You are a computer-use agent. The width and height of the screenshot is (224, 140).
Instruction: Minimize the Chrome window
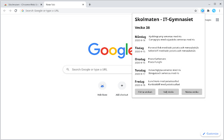pyautogui.click(x=209, y=4)
